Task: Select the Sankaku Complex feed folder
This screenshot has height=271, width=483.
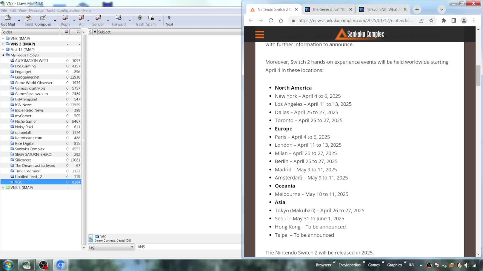Action: pyautogui.click(x=40, y=149)
